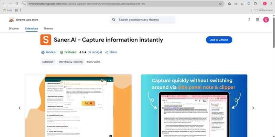Click the Share icon link
This screenshot has height=137, width=275.
point(111,52)
